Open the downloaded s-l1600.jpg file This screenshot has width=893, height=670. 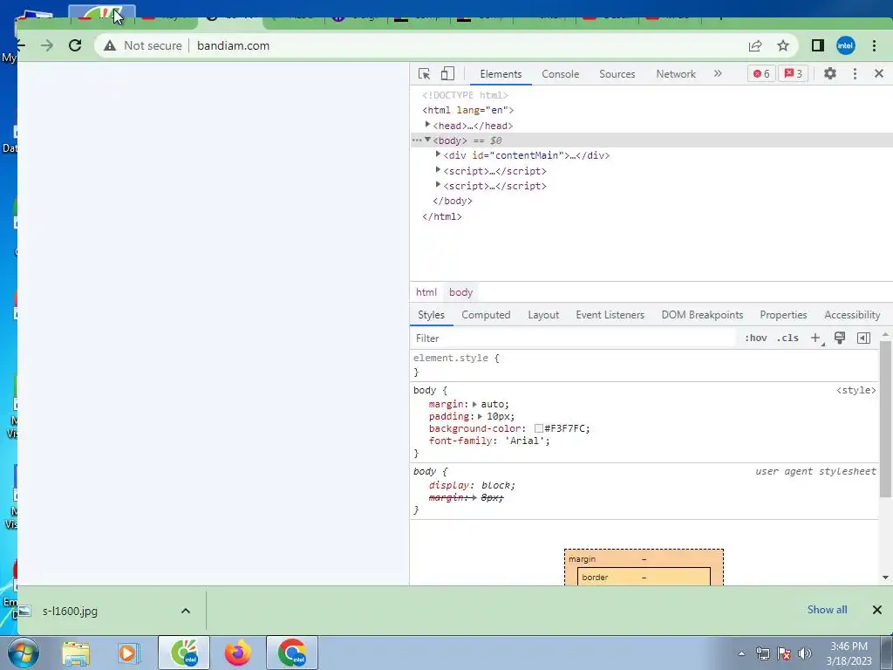tap(70, 611)
